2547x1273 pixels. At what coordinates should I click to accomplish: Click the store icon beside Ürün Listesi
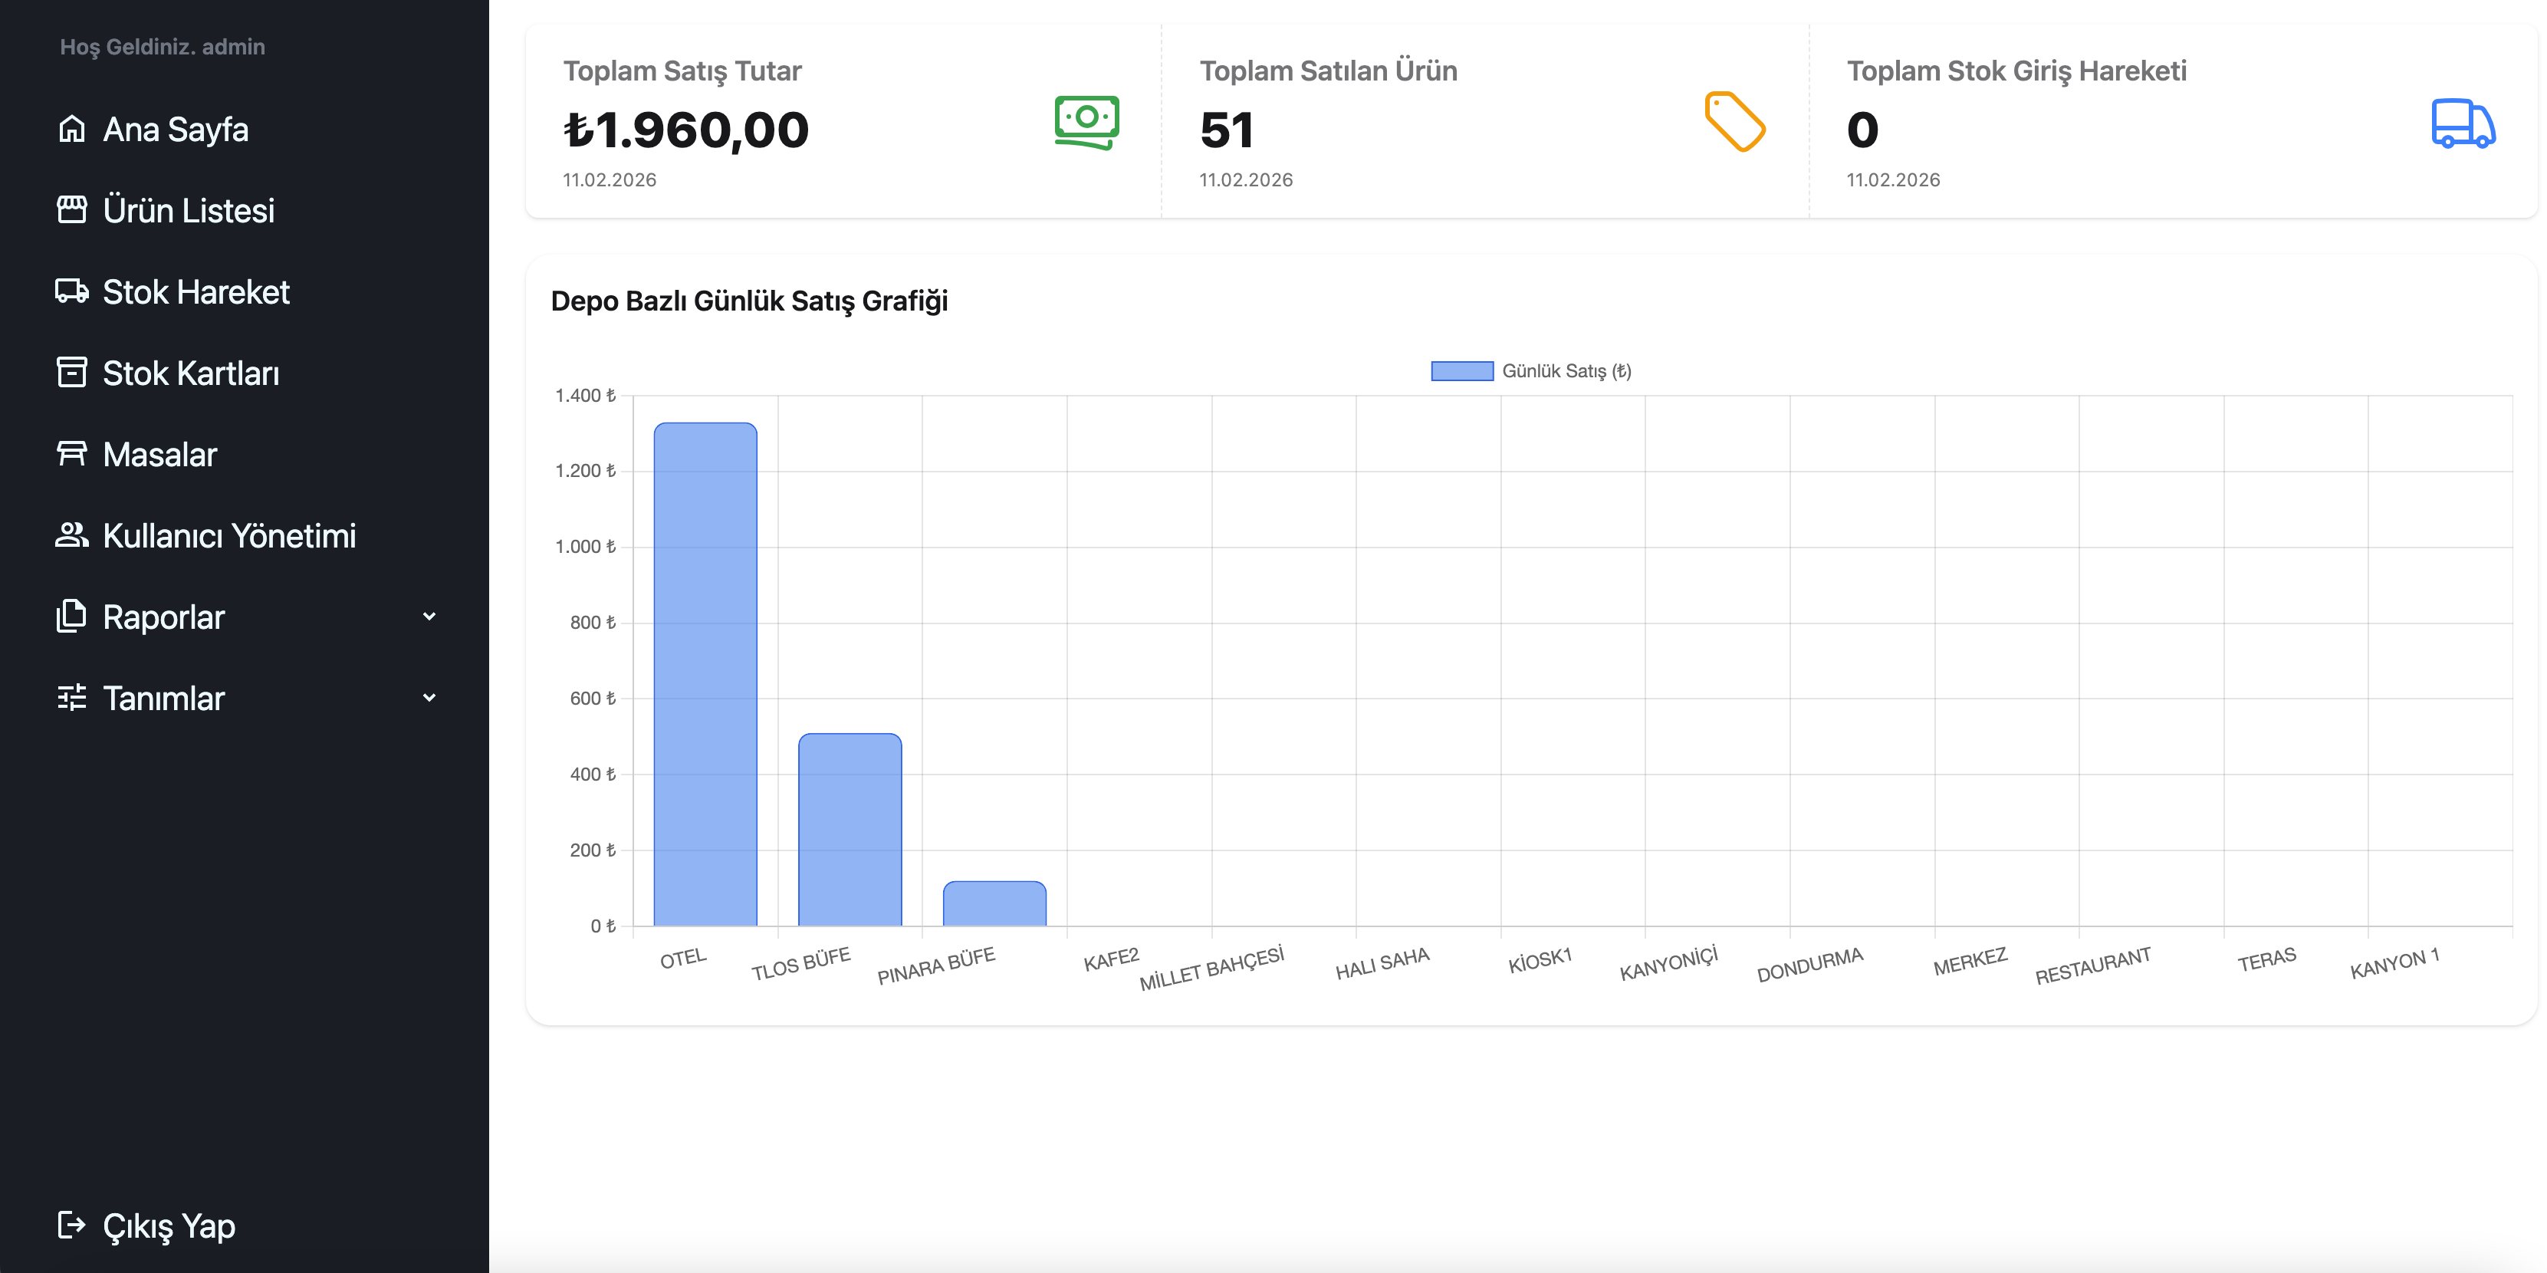(x=71, y=211)
